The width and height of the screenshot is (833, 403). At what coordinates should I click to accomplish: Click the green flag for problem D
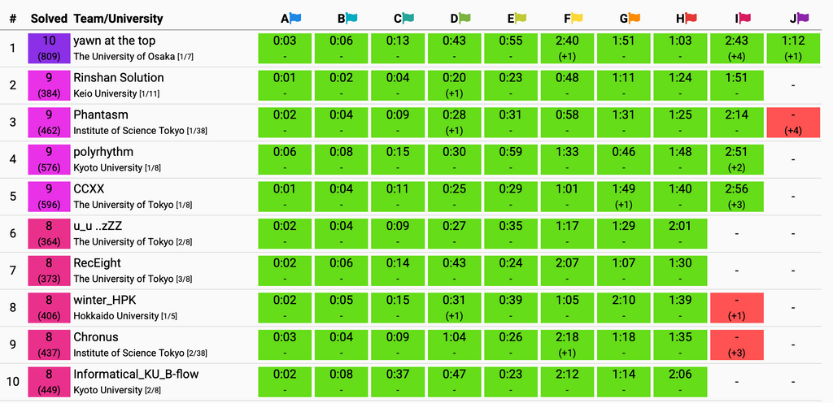point(464,18)
